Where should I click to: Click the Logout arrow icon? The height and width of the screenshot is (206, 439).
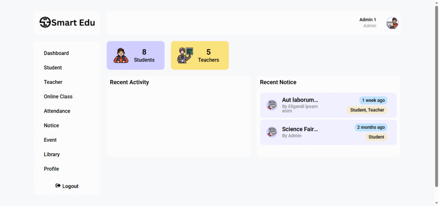[58, 185]
